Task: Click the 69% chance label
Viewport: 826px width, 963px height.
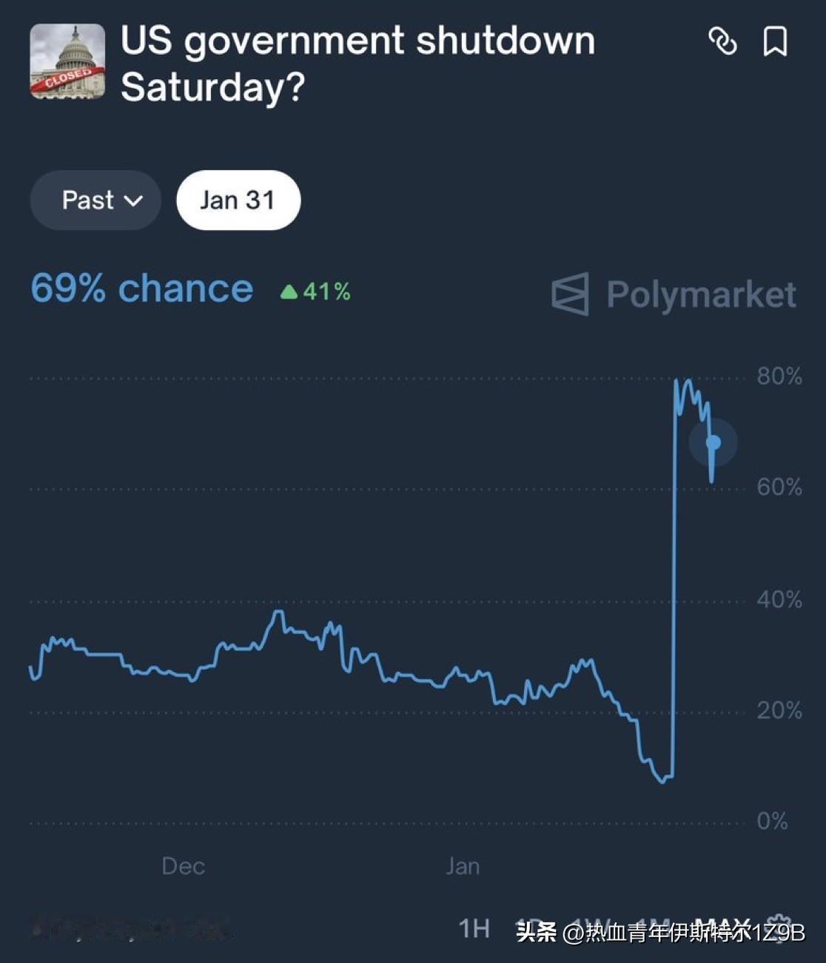Action: [x=141, y=288]
